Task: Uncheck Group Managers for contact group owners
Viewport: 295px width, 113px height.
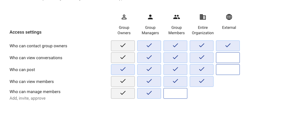Action: pyautogui.click(x=149, y=46)
